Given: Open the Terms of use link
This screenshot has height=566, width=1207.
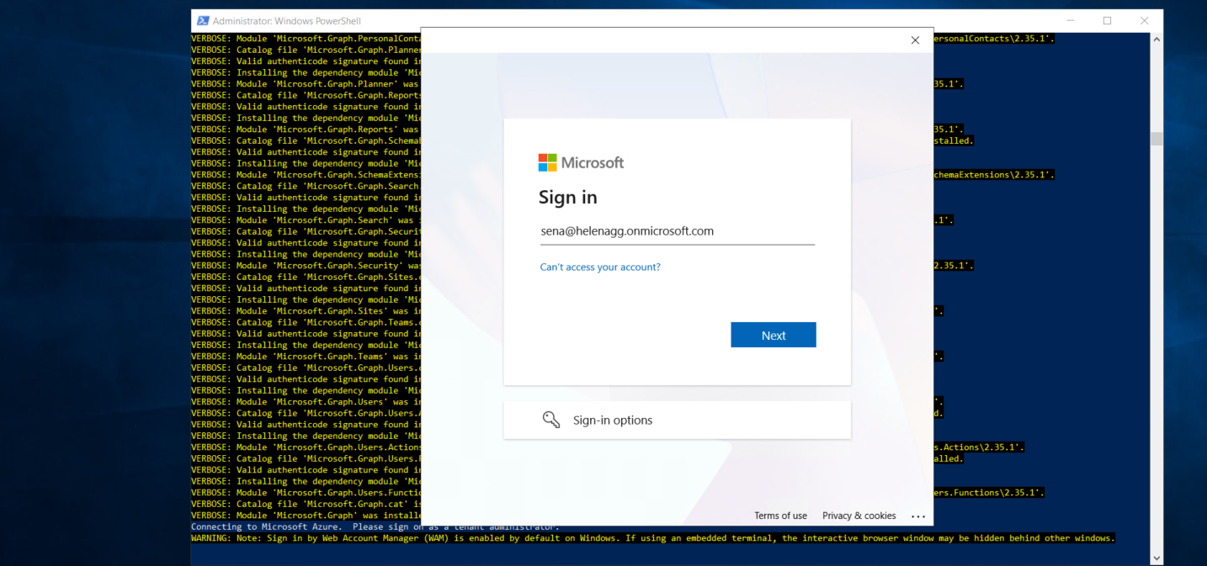Looking at the screenshot, I should coord(780,516).
